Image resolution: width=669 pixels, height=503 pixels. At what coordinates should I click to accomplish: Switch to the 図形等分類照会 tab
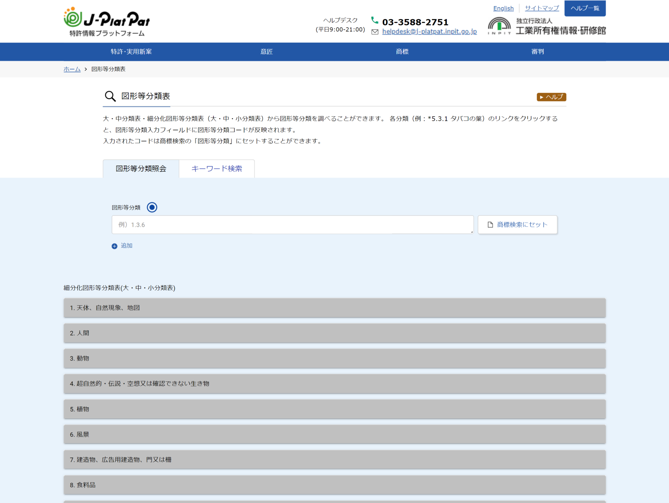[x=141, y=169]
